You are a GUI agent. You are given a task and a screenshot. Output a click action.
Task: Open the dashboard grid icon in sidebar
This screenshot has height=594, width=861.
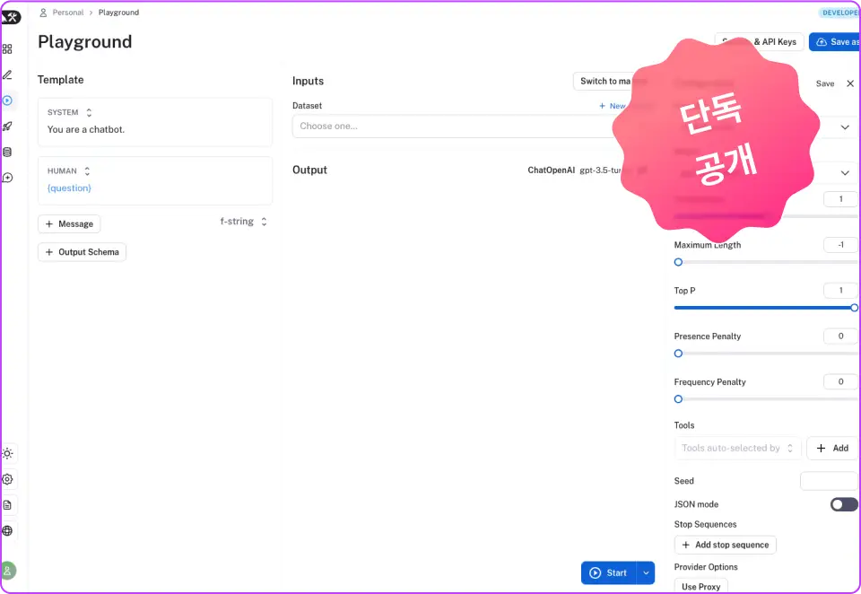click(x=7, y=49)
